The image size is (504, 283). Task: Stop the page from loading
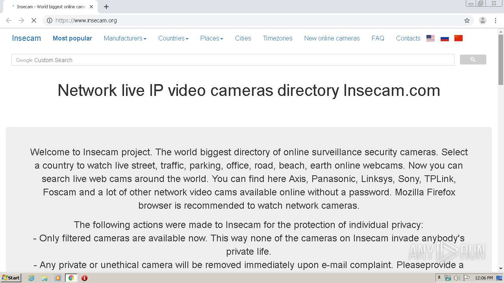tap(34, 20)
